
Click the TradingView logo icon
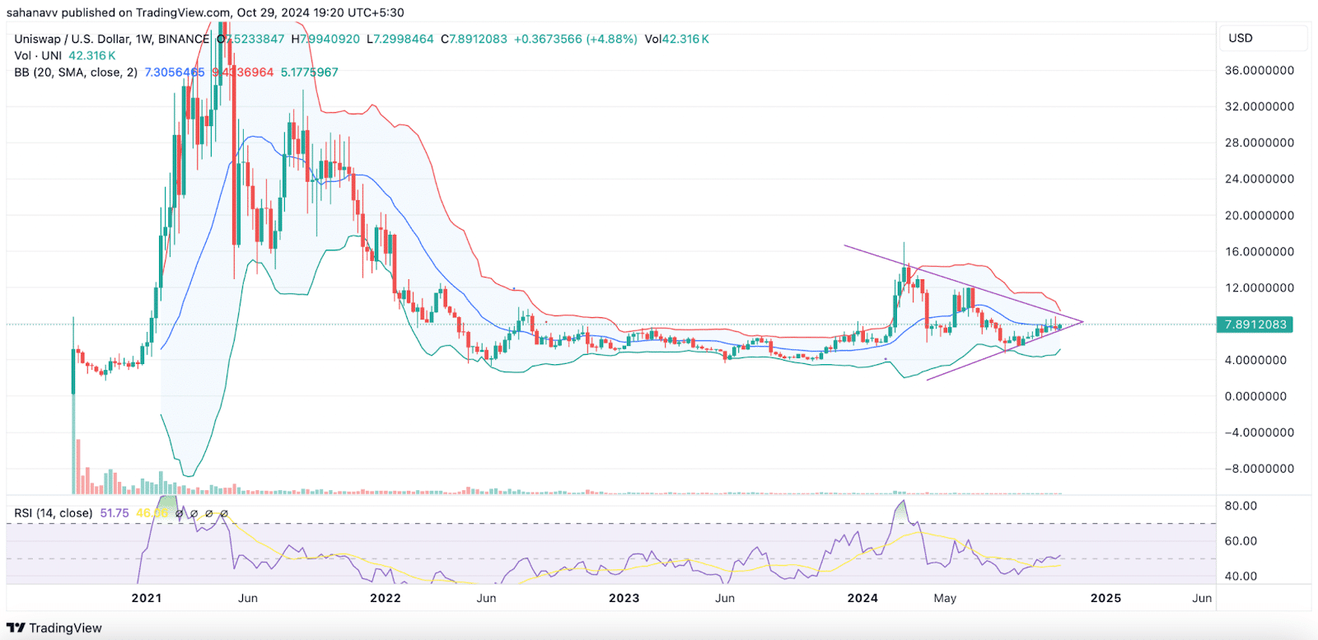point(16,628)
